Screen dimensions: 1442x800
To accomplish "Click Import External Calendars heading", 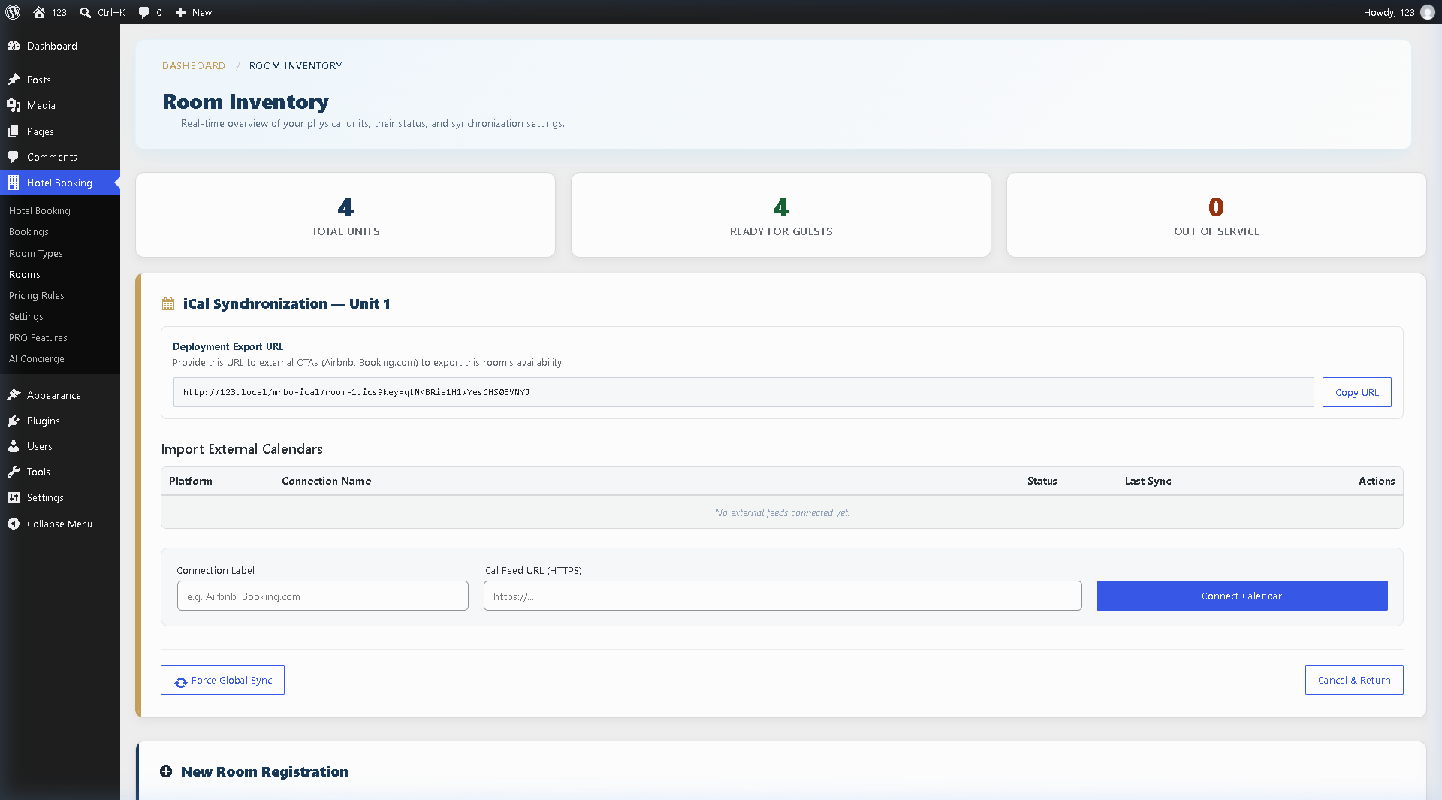I will (x=242, y=449).
